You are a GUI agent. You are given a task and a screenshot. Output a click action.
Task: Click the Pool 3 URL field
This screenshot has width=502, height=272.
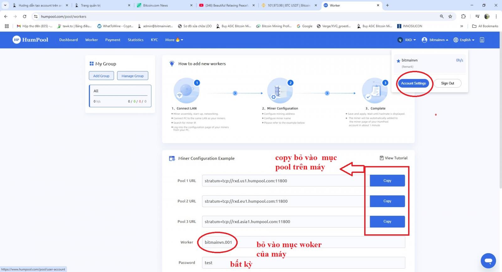(x=286, y=221)
